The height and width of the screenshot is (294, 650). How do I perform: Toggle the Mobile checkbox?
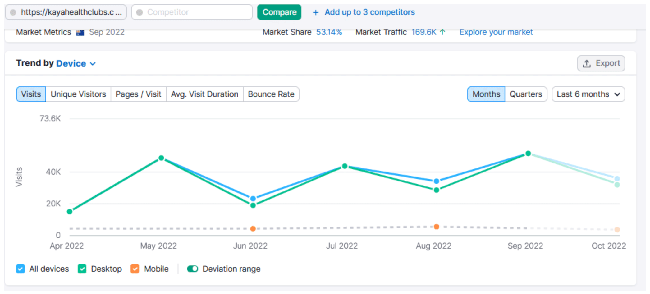tap(135, 269)
